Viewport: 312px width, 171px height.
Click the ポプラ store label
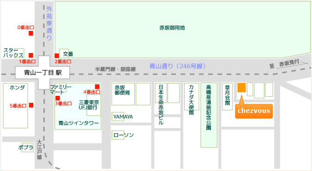pyautogui.click(x=26, y=147)
